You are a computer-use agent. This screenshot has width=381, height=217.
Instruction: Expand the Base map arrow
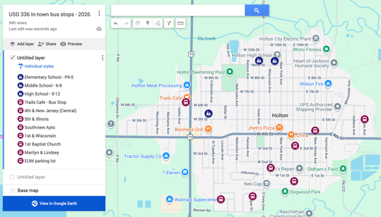(x=13, y=190)
